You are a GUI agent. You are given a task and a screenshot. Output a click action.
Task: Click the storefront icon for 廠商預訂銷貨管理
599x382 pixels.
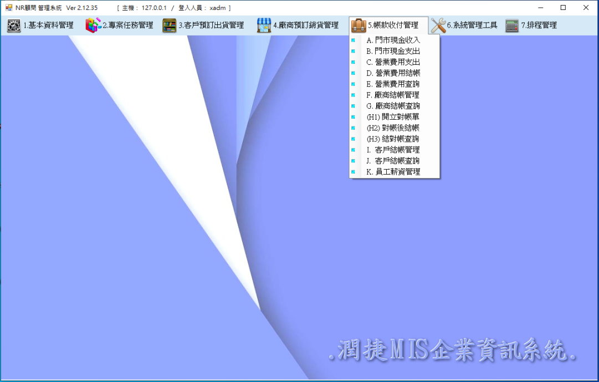(264, 26)
